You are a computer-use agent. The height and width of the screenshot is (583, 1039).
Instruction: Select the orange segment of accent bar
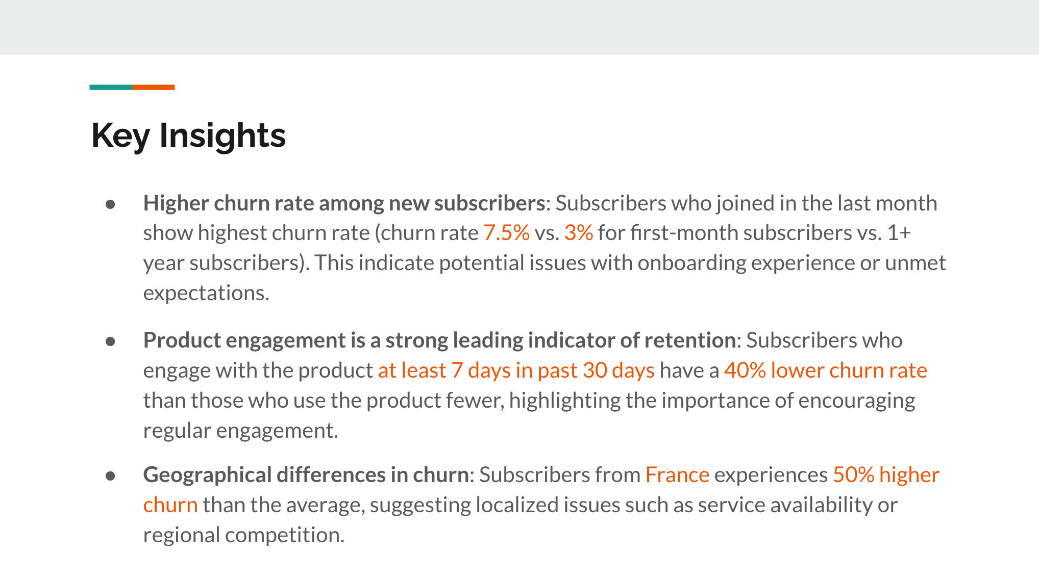pos(154,87)
